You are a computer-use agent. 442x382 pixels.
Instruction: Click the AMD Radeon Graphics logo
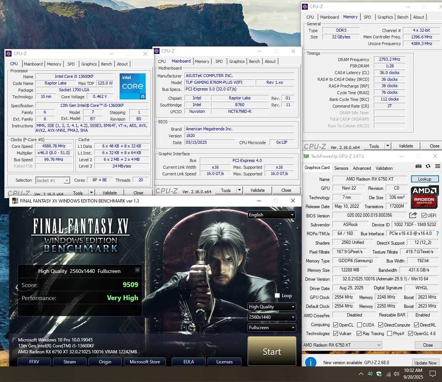424,197
